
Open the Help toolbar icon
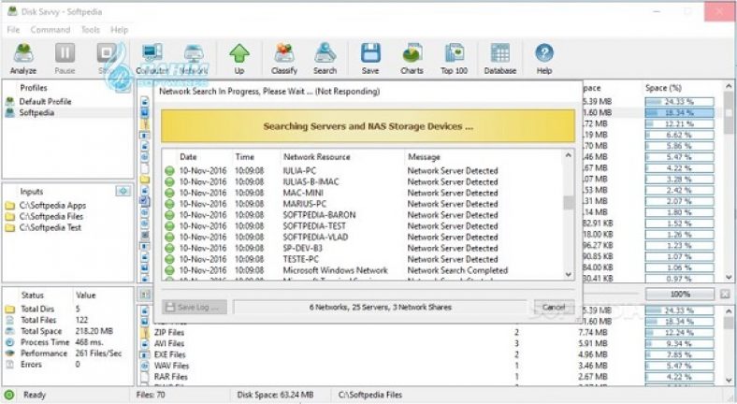click(544, 58)
